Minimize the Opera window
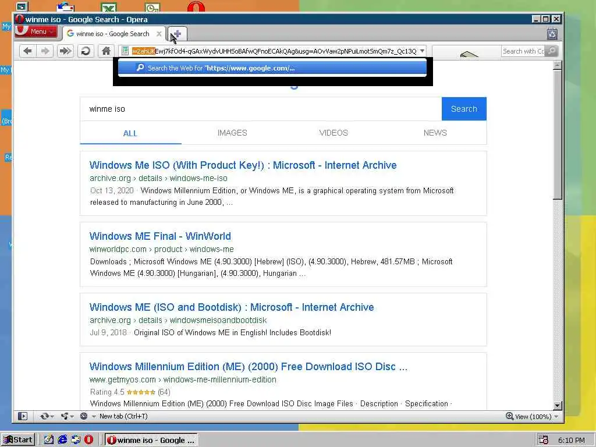 click(536, 19)
